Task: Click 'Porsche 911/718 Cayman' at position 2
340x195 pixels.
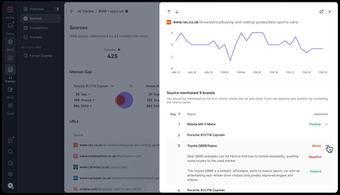Action: [206, 135]
